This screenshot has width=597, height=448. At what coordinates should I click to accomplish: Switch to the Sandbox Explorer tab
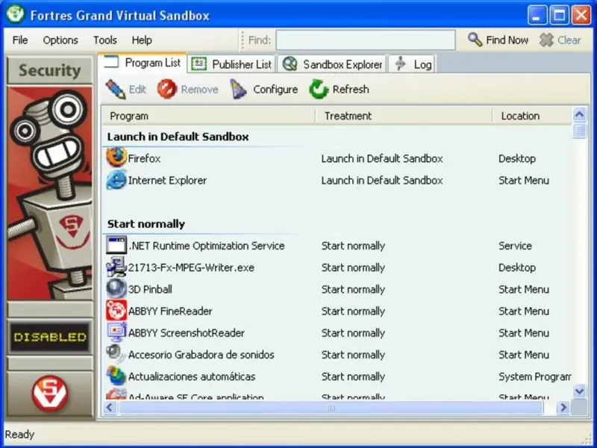click(x=331, y=64)
